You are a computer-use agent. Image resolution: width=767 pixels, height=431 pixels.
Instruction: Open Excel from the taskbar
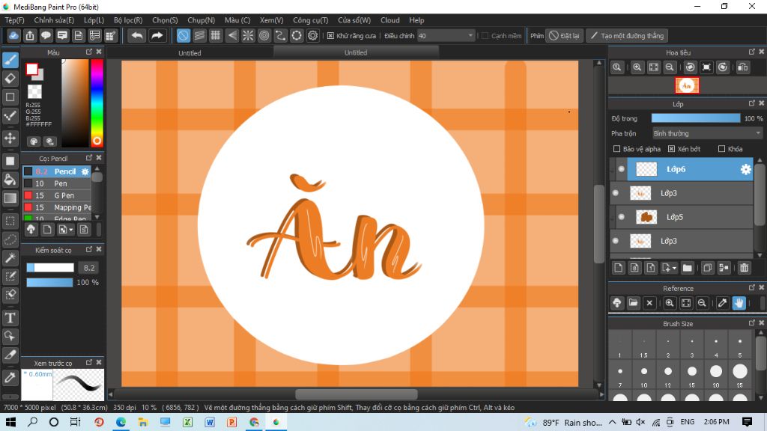click(x=187, y=422)
